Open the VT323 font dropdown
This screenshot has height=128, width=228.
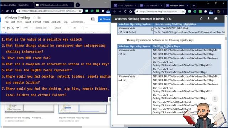tap(62, 28)
